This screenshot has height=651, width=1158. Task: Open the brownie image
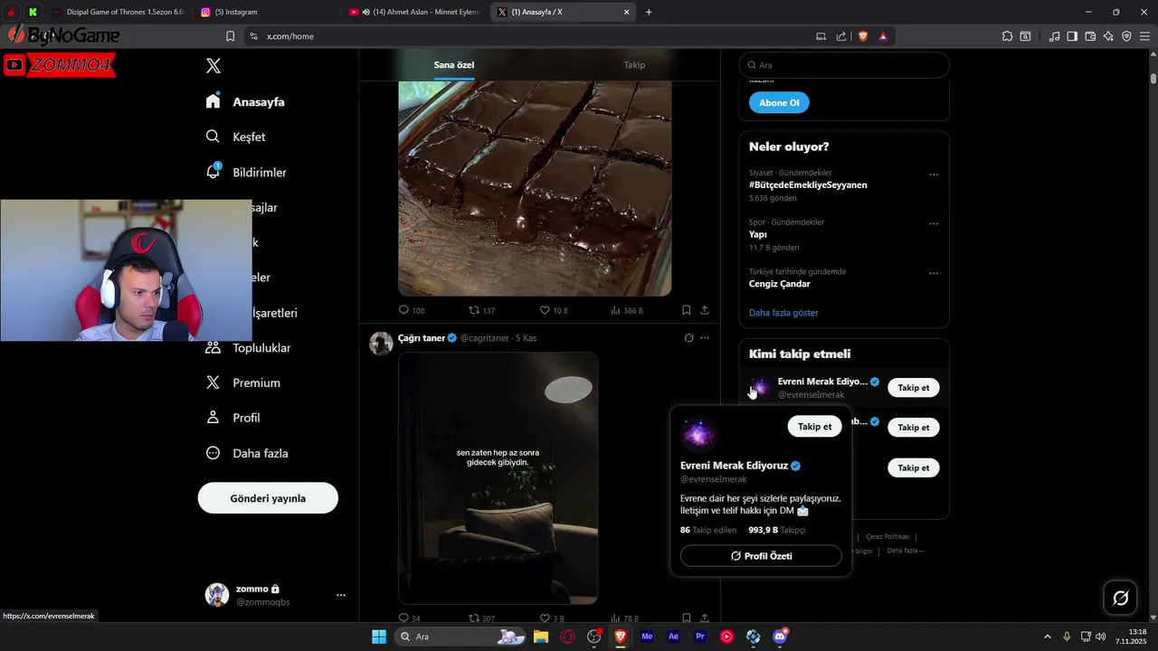point(535,188)
